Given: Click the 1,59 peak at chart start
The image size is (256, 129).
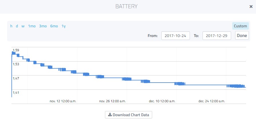Looking at the screenshot, I should coord(13,53).
